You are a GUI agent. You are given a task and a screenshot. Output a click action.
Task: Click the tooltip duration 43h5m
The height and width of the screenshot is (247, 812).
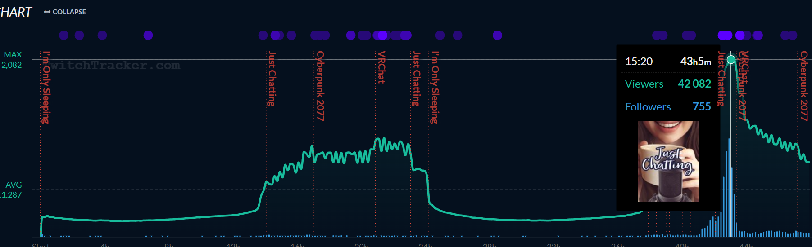click(696, 62)
